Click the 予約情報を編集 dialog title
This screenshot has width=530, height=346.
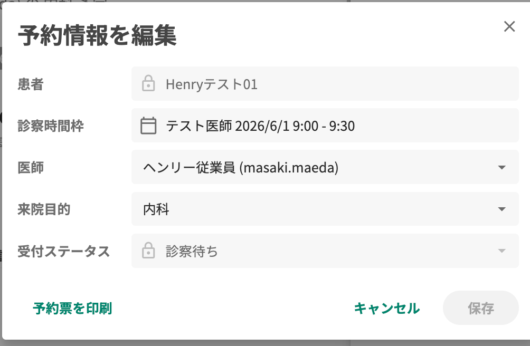point(97,35)
